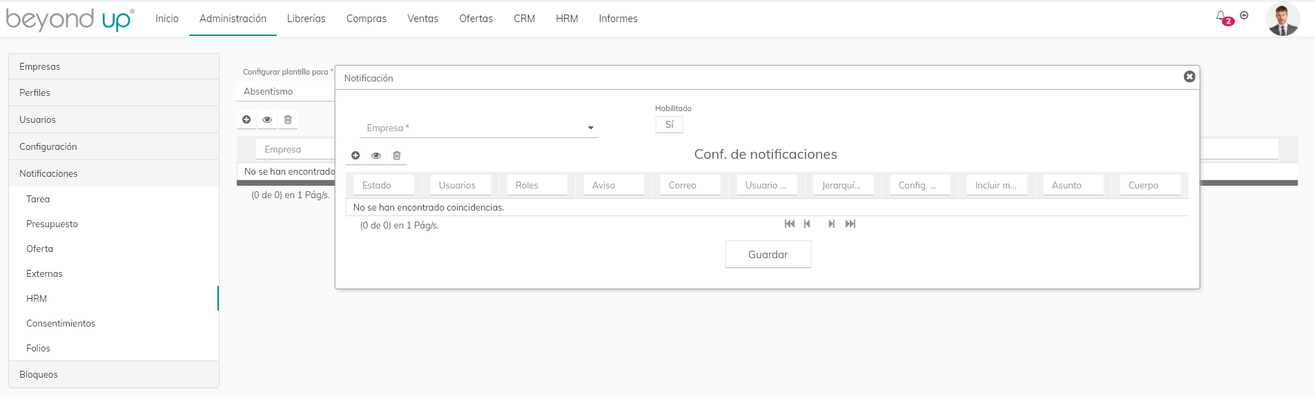The width and height of the screenshot is (1315, 397).
Task: Click the previous page arrow
Action: pyautogui.click(x=807, y=224)
